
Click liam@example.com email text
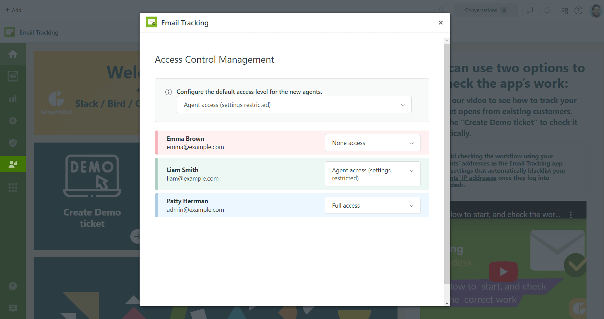tap(193, 179)
